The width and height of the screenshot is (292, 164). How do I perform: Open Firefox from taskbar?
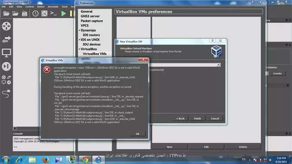tap(45, 160)
